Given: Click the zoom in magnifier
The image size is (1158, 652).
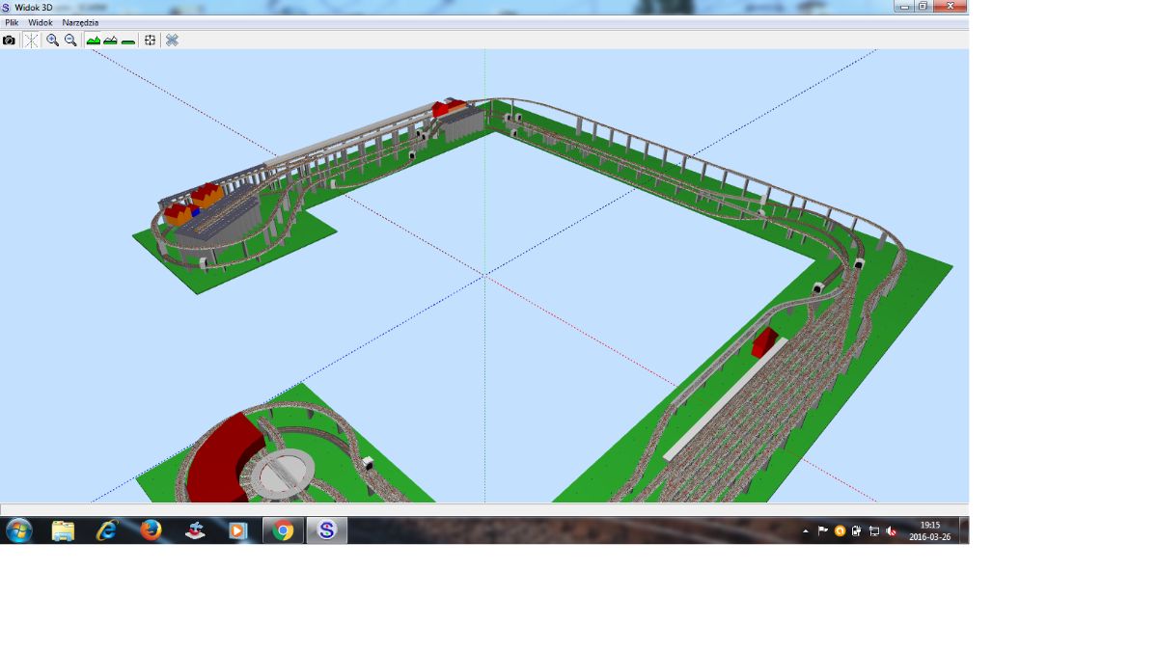Looking at the screenshot, I should (53, 41).
